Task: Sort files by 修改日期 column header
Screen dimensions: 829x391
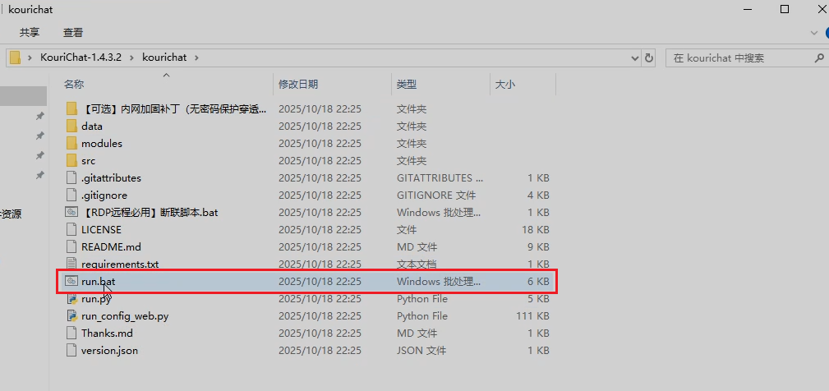Action: tap(298, 85)
